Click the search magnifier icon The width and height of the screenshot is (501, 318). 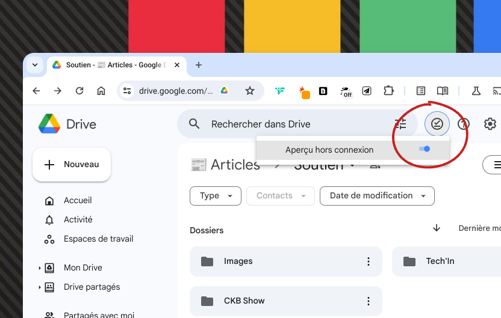click(194, 124)
